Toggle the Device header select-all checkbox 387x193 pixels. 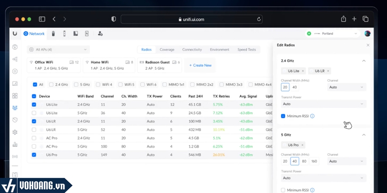coord(34,96)
